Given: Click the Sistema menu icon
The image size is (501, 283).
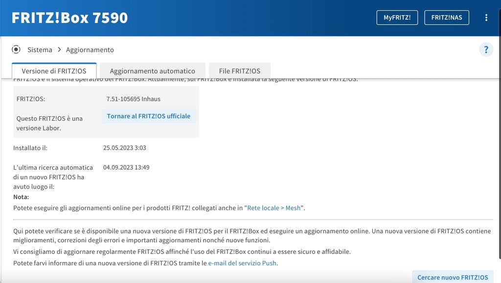Looking at the screenshot, I should pos(16,49).
